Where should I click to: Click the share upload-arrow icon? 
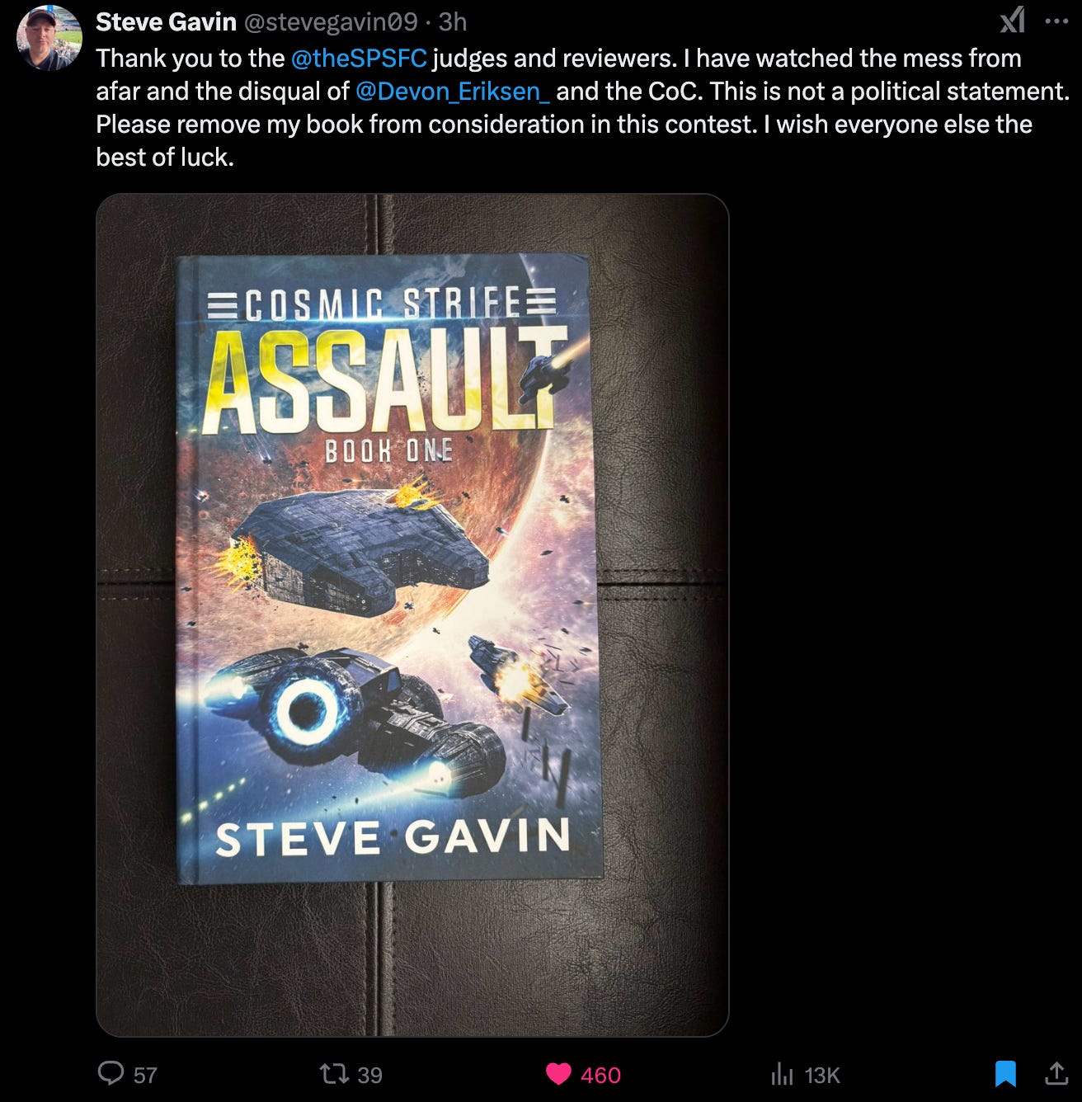click(x=1056, y=1072)
